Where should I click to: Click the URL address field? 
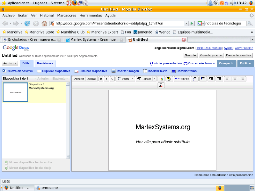click(117, 23)
